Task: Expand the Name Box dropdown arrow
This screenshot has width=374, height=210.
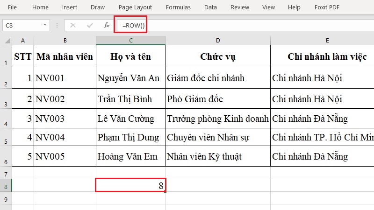Action: pyautogui.click(x=45, y=25)
